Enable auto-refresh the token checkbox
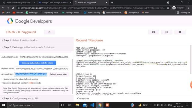192x108 pixels. click(x=2, y=79)
